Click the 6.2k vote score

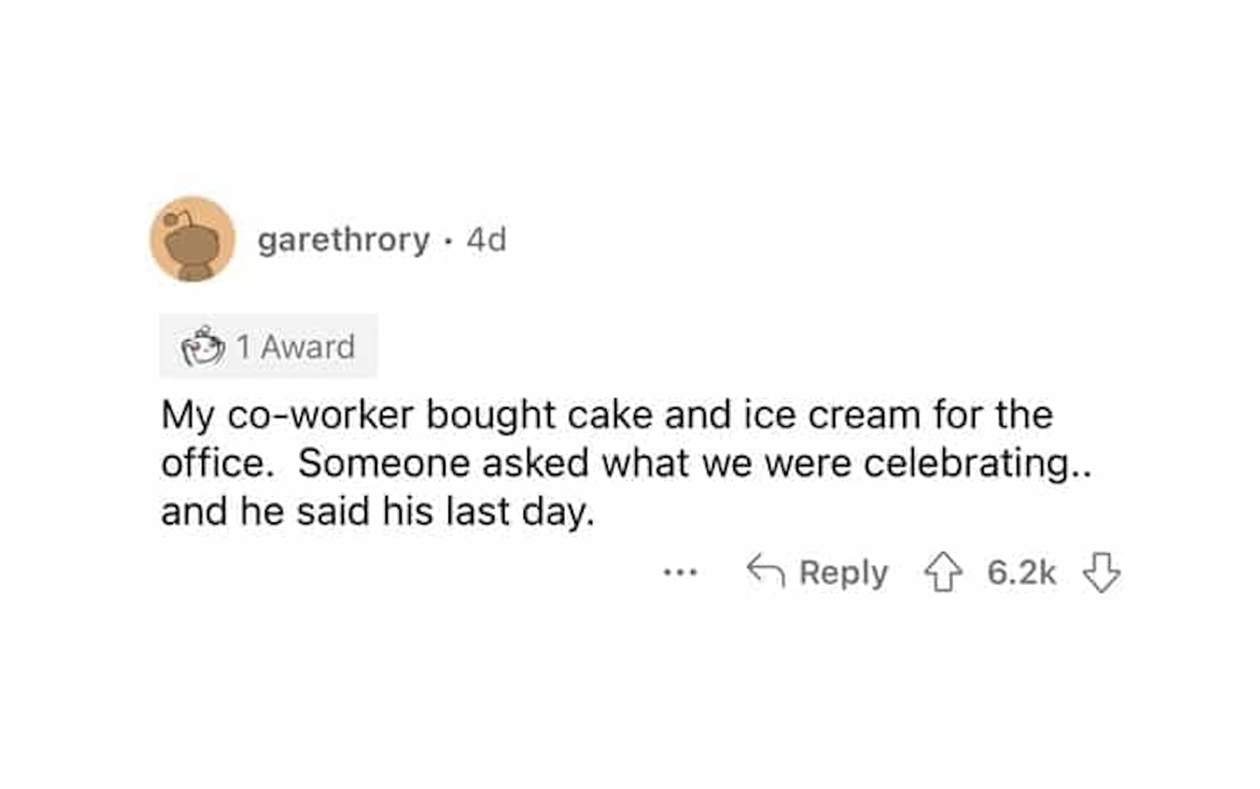pyautogui.click(x=1021, y=573)
